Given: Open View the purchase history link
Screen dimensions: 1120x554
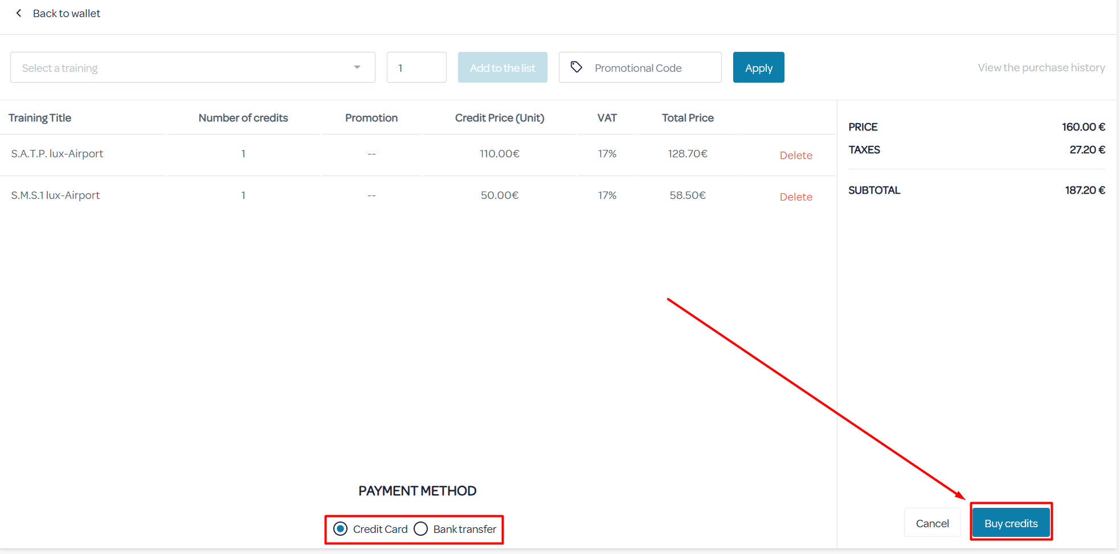Looking at the screenshot, I should point(1041,68).
